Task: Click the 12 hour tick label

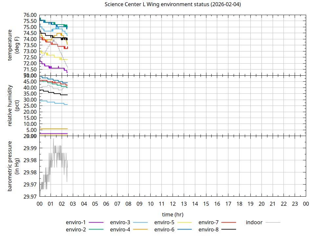Action: 173,204
